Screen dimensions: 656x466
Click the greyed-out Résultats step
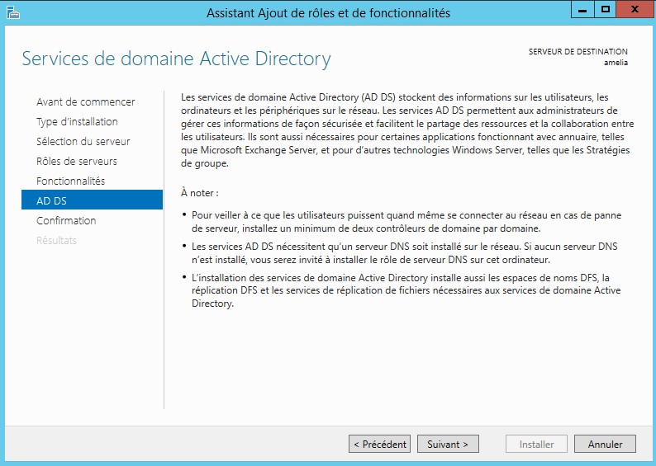[x=56, y=241]
